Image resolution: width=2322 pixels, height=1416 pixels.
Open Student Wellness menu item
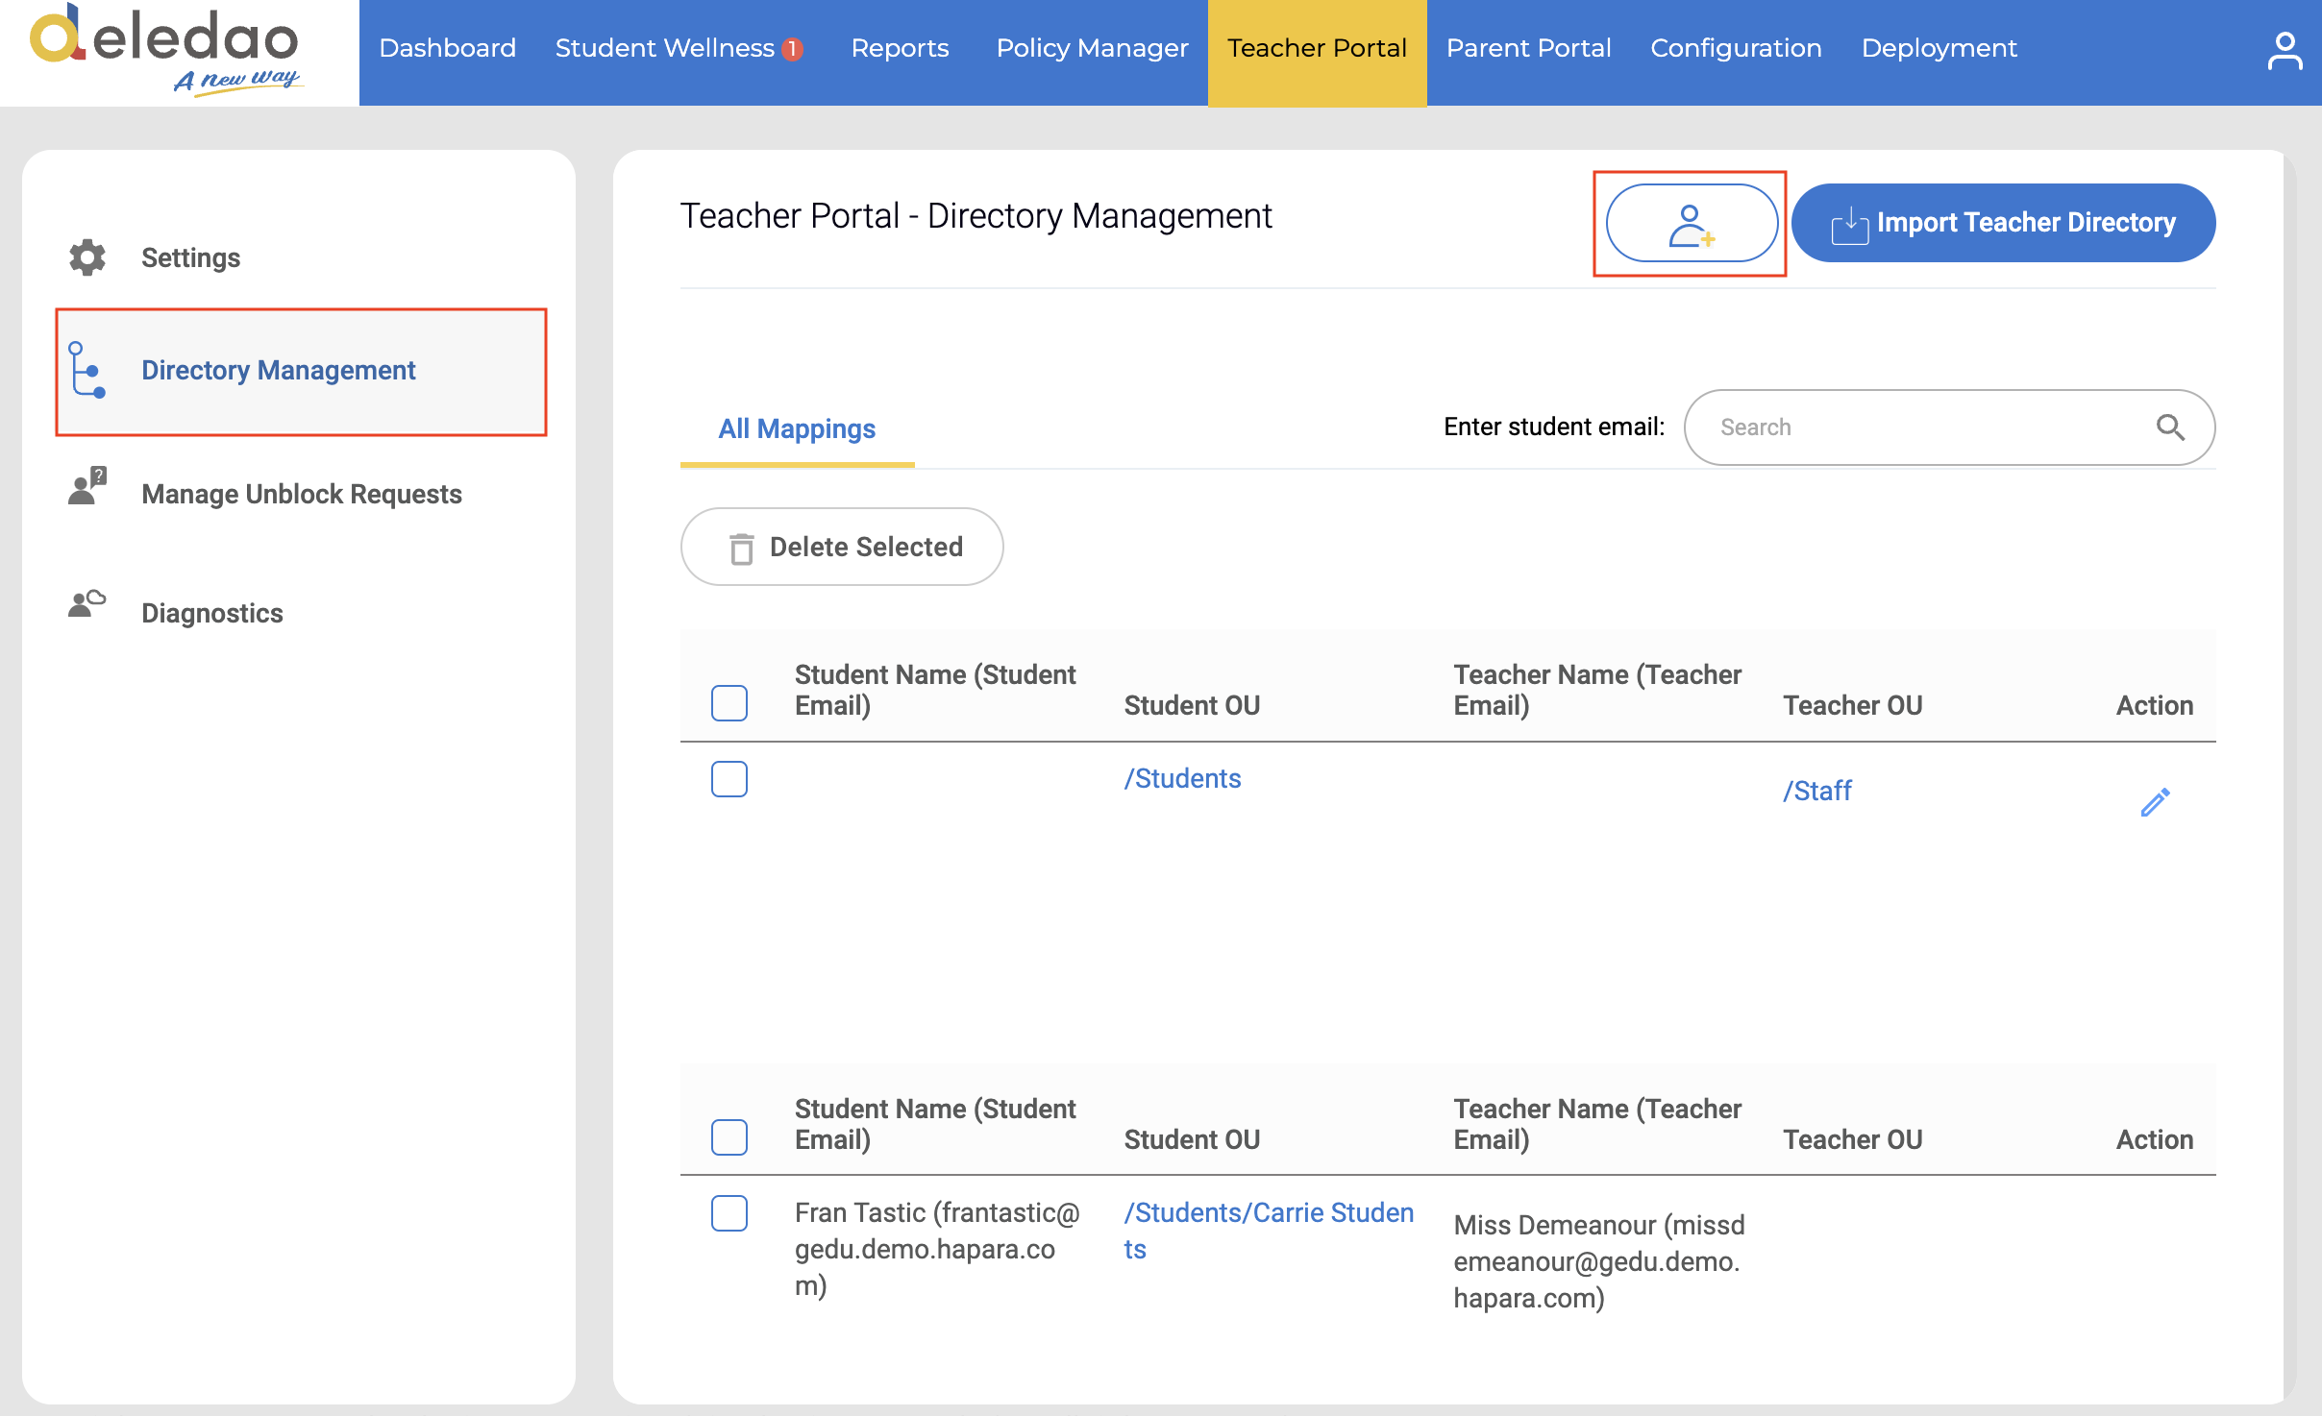pos(665,48)
